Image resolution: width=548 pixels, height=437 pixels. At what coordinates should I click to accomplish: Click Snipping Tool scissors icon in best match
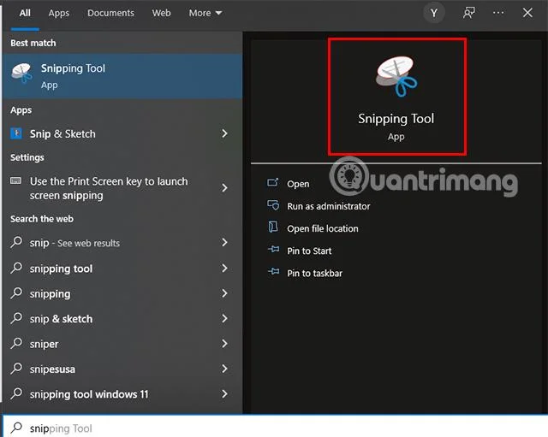pyautogui.click(x=22, y=73)
